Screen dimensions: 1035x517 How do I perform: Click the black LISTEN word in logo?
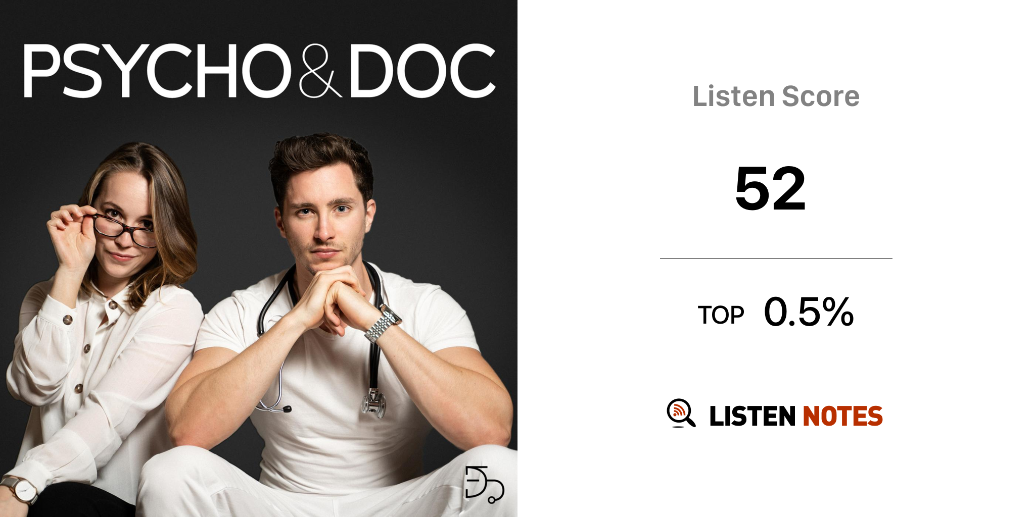tap(752, 416)
